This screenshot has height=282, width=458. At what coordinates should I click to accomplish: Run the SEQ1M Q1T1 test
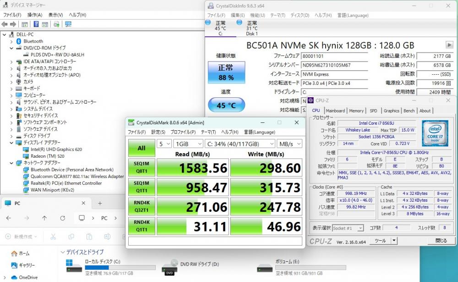tap(142, 187)
